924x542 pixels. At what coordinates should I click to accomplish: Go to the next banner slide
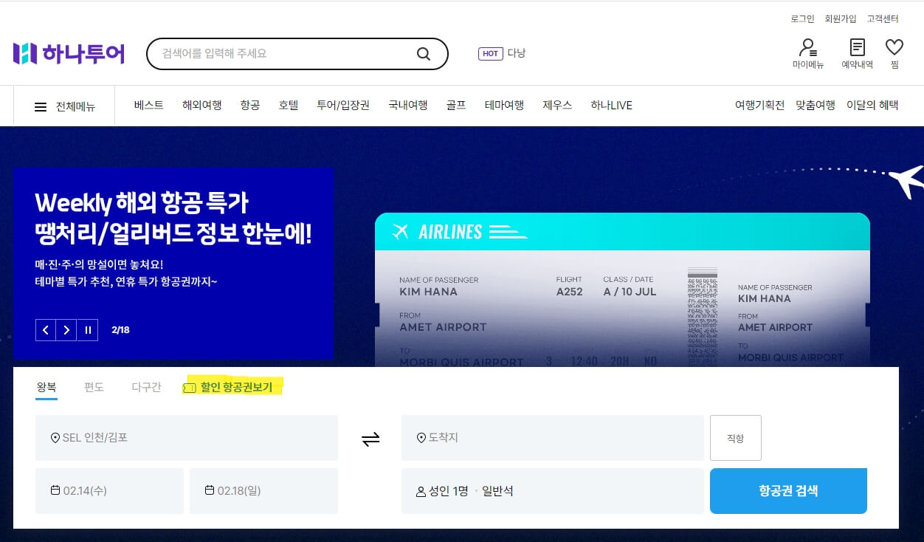(66, 330)
